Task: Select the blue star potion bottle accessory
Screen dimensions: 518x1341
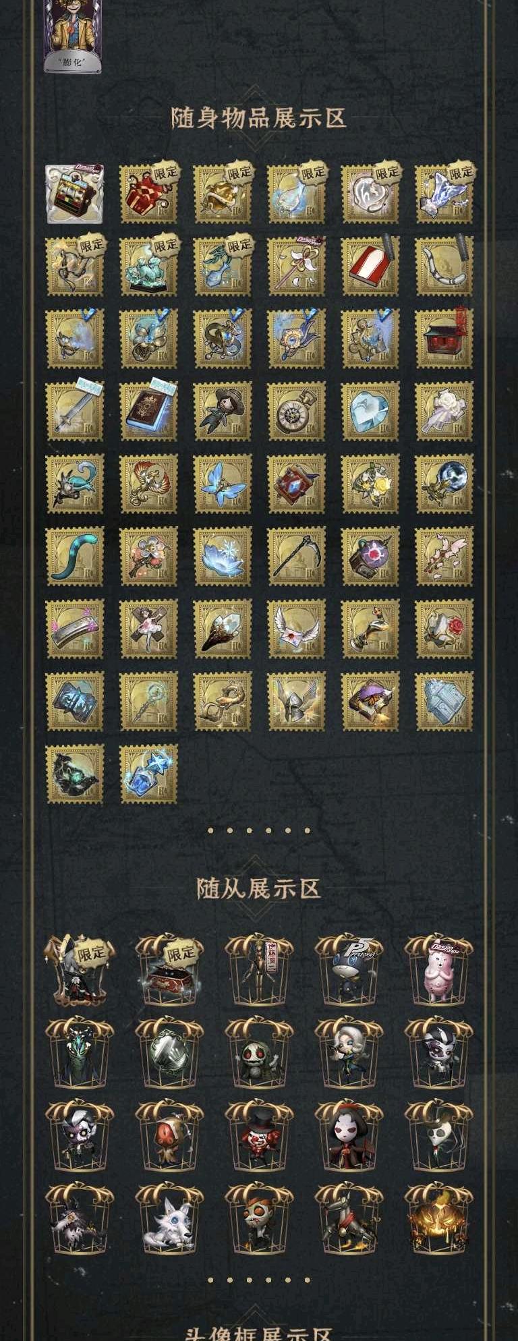Action: coord(148,774)
